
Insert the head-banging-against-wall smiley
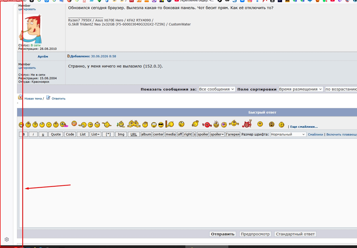point(170,124)
